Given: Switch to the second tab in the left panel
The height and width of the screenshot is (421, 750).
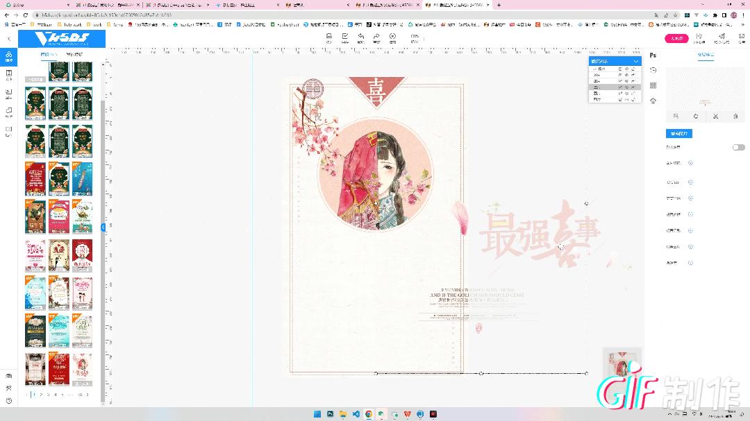Looking at the screenshot, I should [74, 53].
